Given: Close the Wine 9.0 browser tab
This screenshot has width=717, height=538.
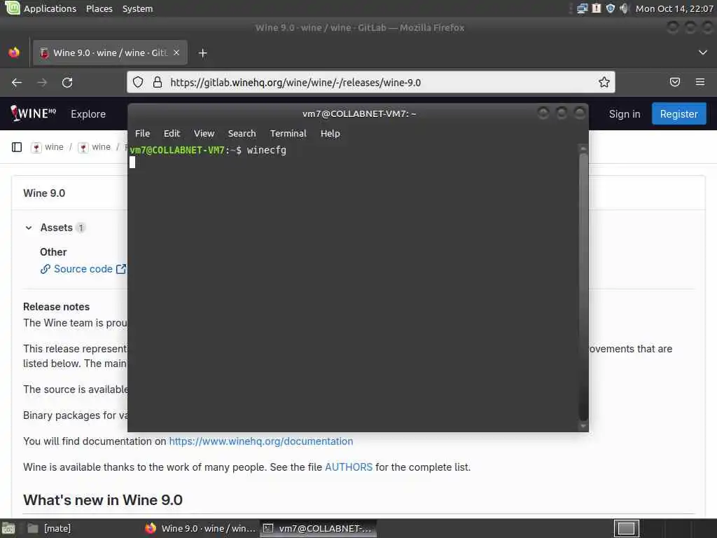Looking at the screenshot, I should coord(176,53).
